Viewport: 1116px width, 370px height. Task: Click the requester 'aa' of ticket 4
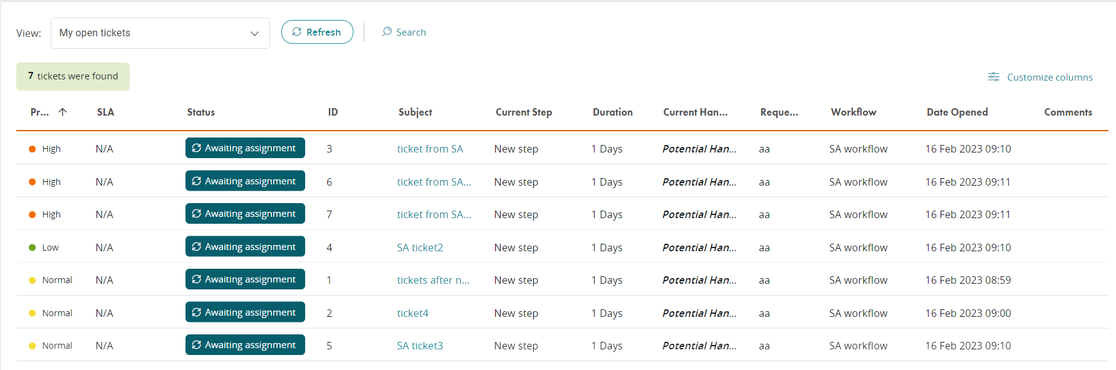tap(764, 247)
